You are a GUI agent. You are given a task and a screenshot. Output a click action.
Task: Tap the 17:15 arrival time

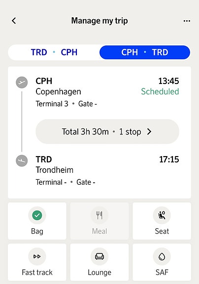(169, 160)
